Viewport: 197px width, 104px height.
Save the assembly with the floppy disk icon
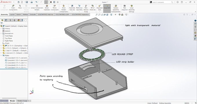click(27, 2)
